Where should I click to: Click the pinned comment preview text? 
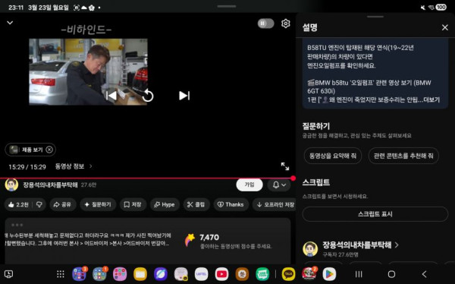pyautogui.click(x=89, y=239)
